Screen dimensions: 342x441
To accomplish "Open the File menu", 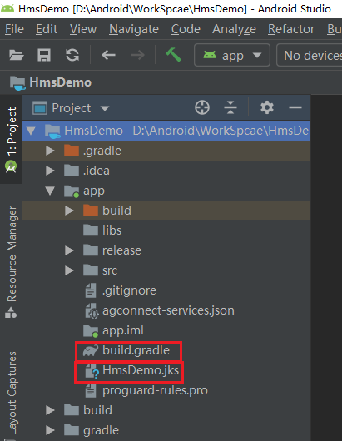I will coord(15,29).
